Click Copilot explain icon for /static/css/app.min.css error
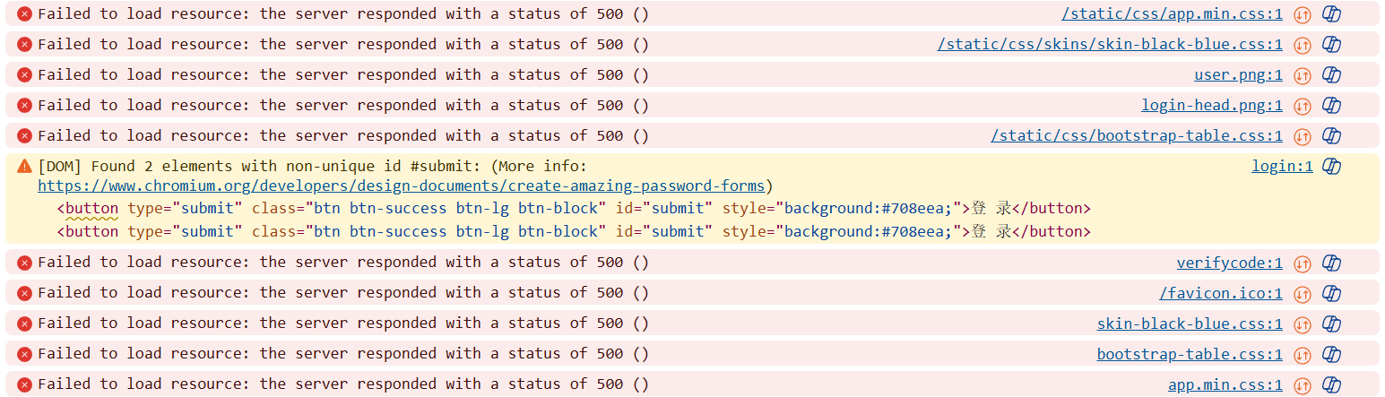The width and height of the screenshot is (1385, 397). point(1332,14)
